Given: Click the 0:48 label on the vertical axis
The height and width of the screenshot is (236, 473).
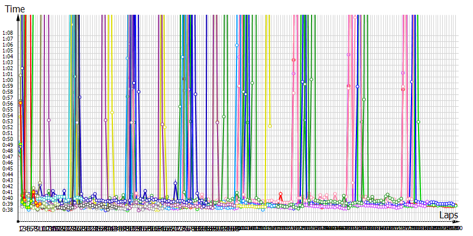Looking at the screenshot, I should click(8, 150).
